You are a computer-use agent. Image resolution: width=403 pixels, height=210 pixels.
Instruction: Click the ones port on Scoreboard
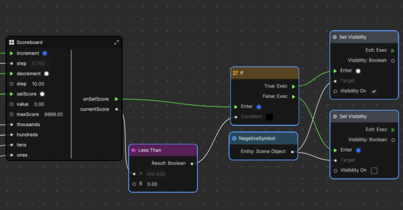[12, 155]
